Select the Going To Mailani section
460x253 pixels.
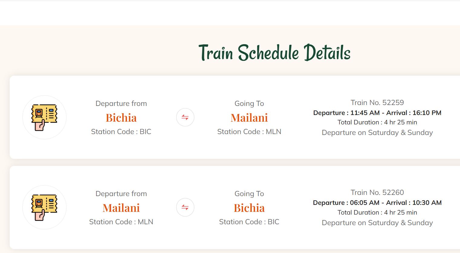(249, 103)
